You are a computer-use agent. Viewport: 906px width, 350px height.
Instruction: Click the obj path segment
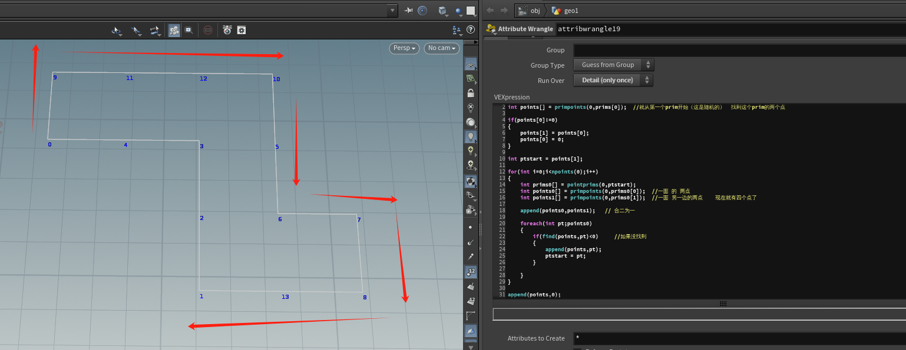click(x=534, y=11)
